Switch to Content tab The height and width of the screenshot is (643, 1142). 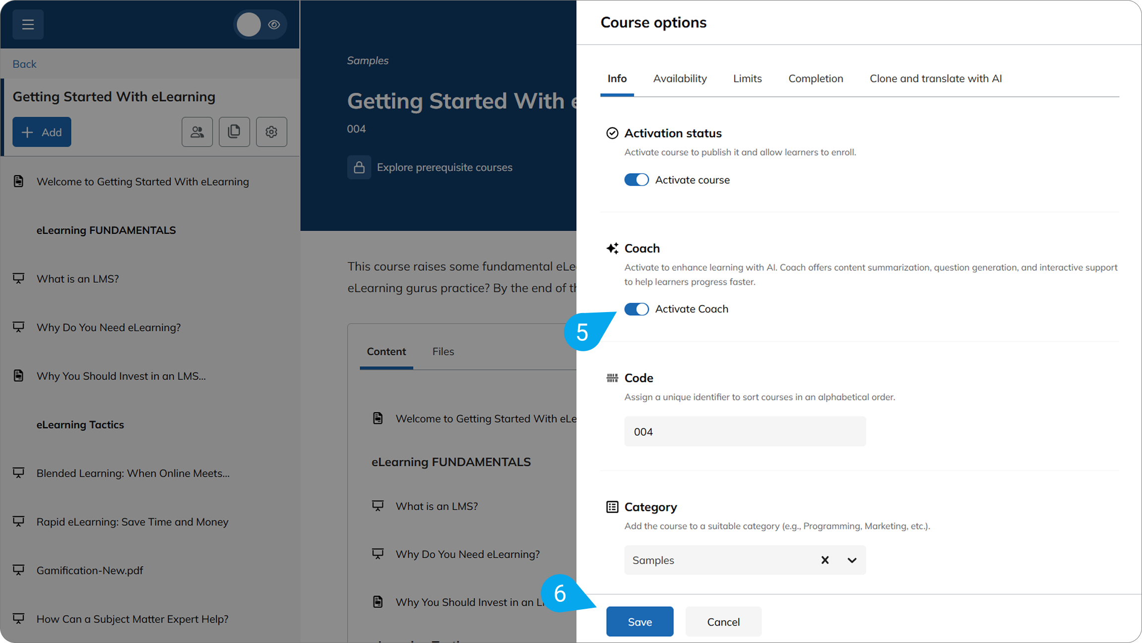(386, 351)
